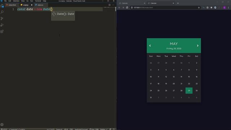This screenshot has width=231, height=130.
Task: Click the browser forward button
Action: click(123, 8)
